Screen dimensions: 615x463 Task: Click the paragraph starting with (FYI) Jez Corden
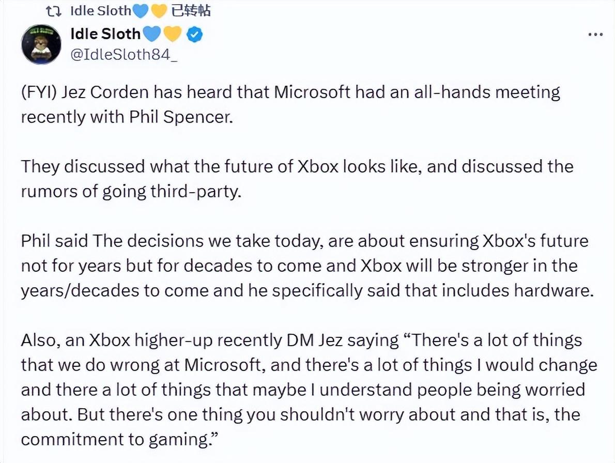coord(290,105)
